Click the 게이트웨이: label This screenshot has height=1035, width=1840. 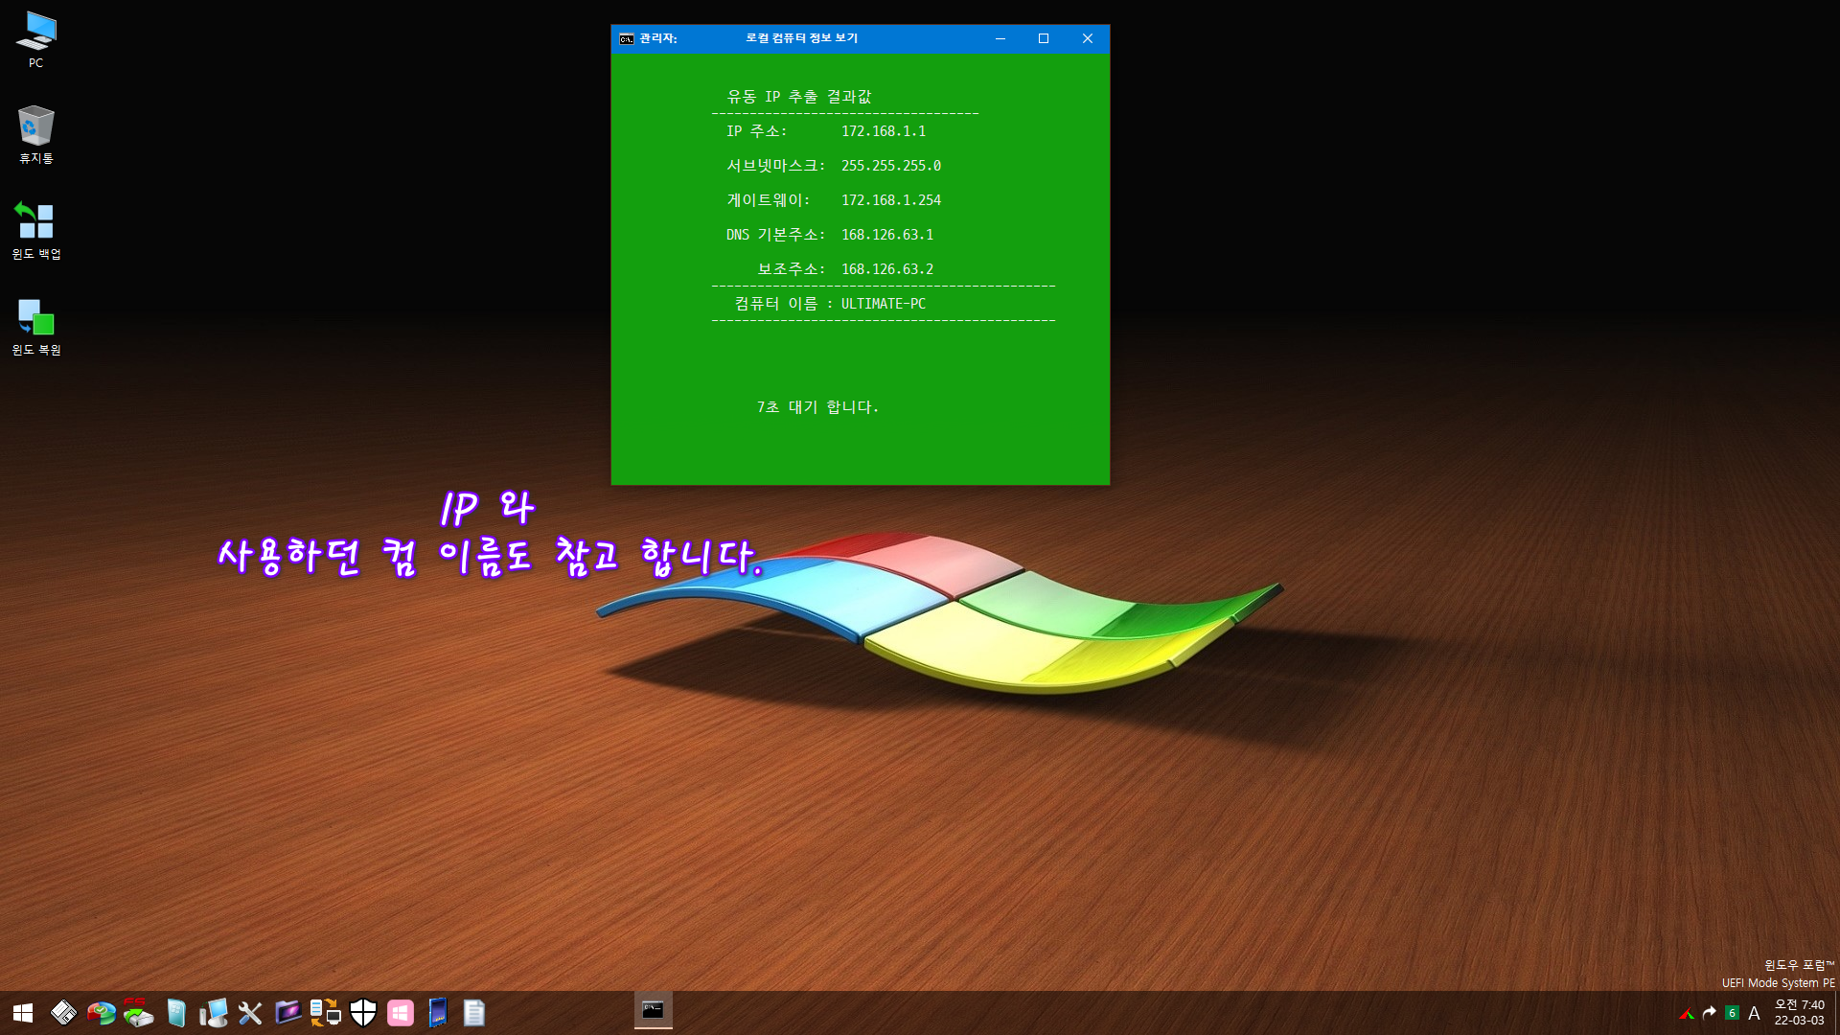768,200
